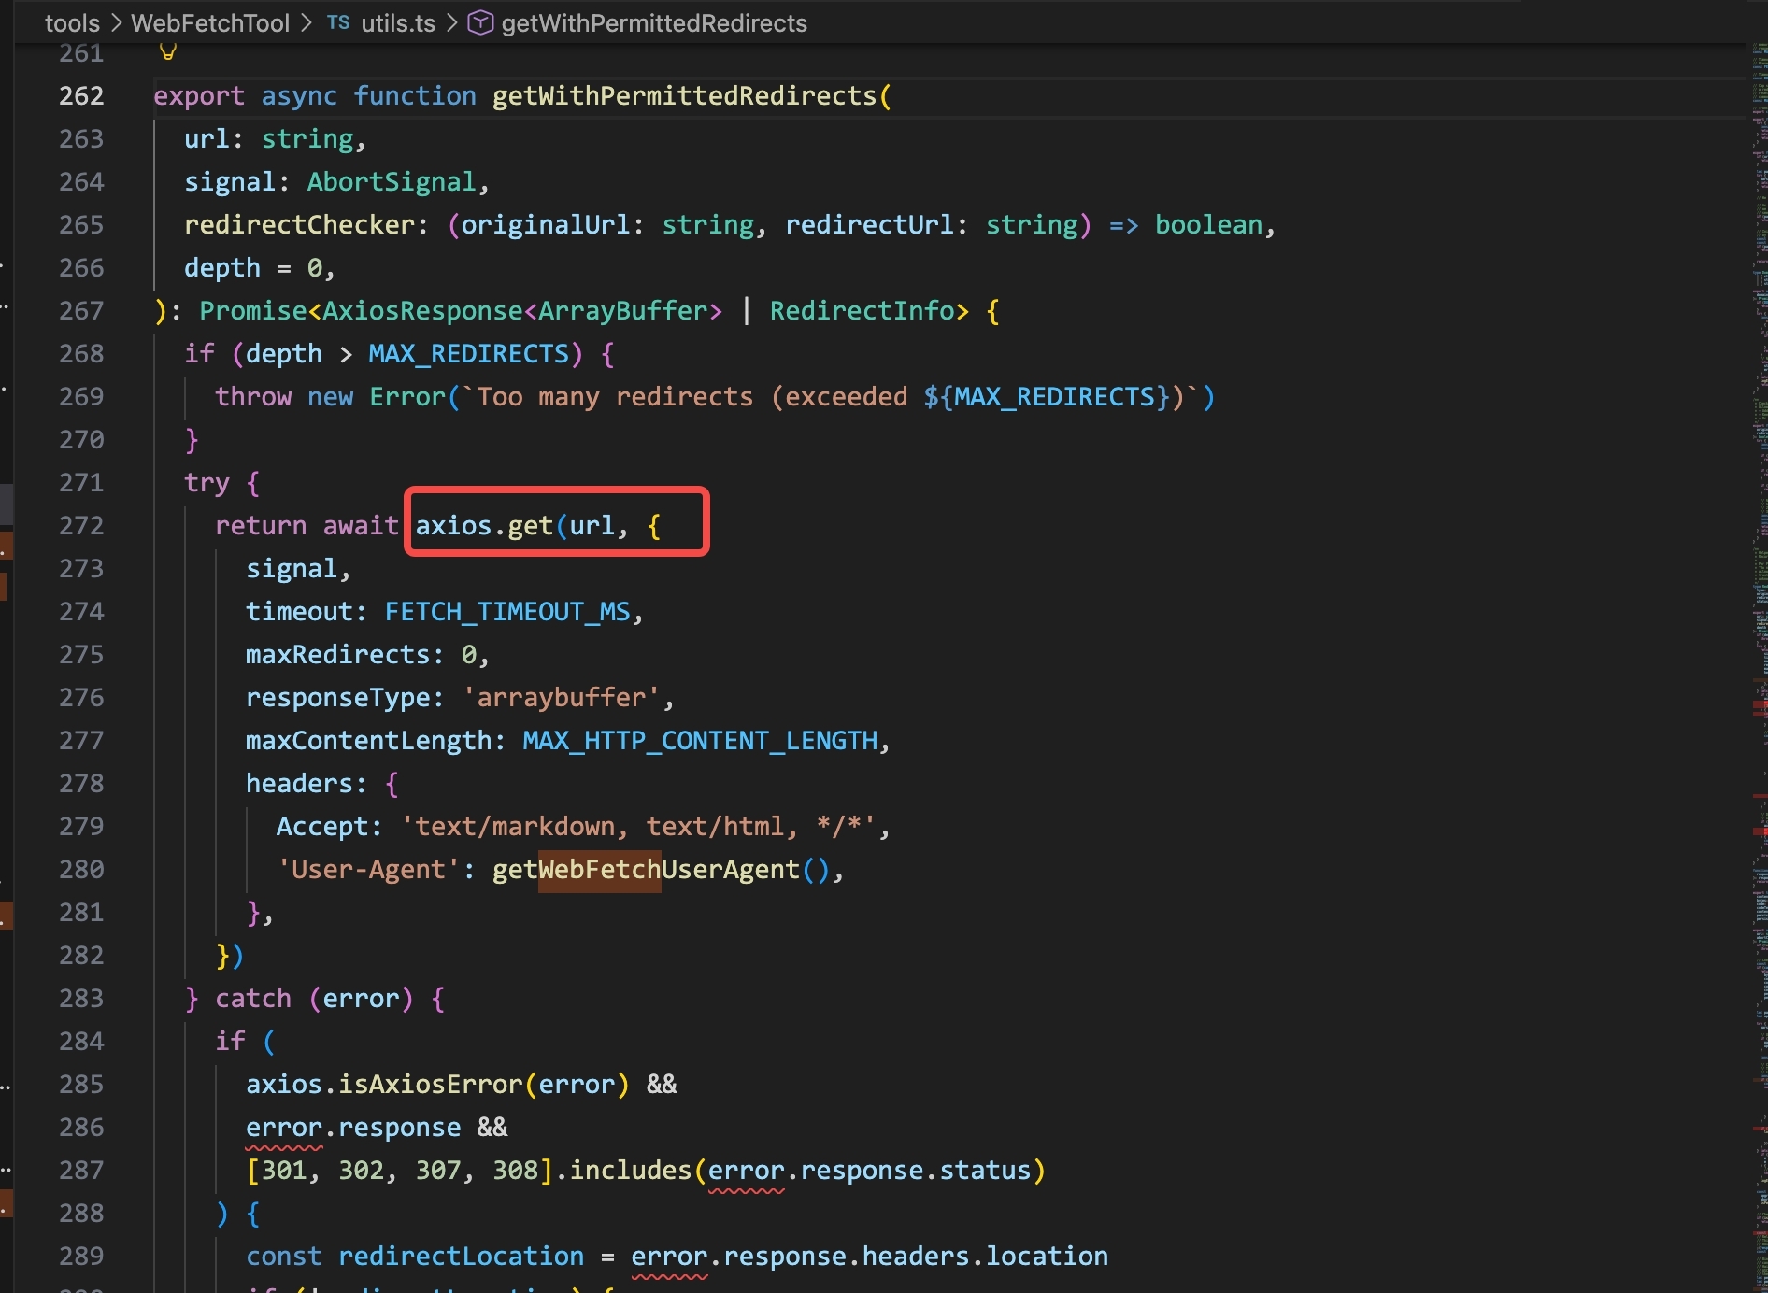Click the chevron after utils.ts breadcrumb
Image resolution: width=1768 pixels, height=1293 pixels.
coord(451,22)
